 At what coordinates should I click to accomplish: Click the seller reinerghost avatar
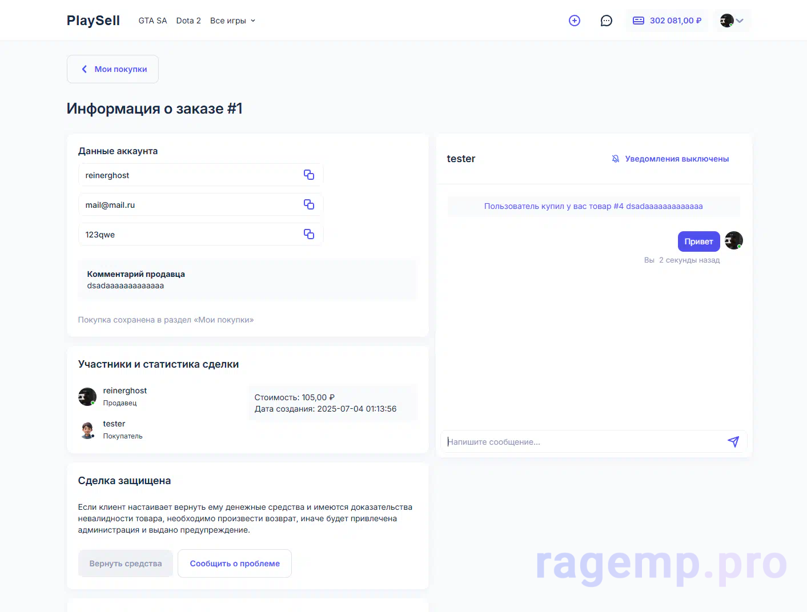[x=87, y=396]
